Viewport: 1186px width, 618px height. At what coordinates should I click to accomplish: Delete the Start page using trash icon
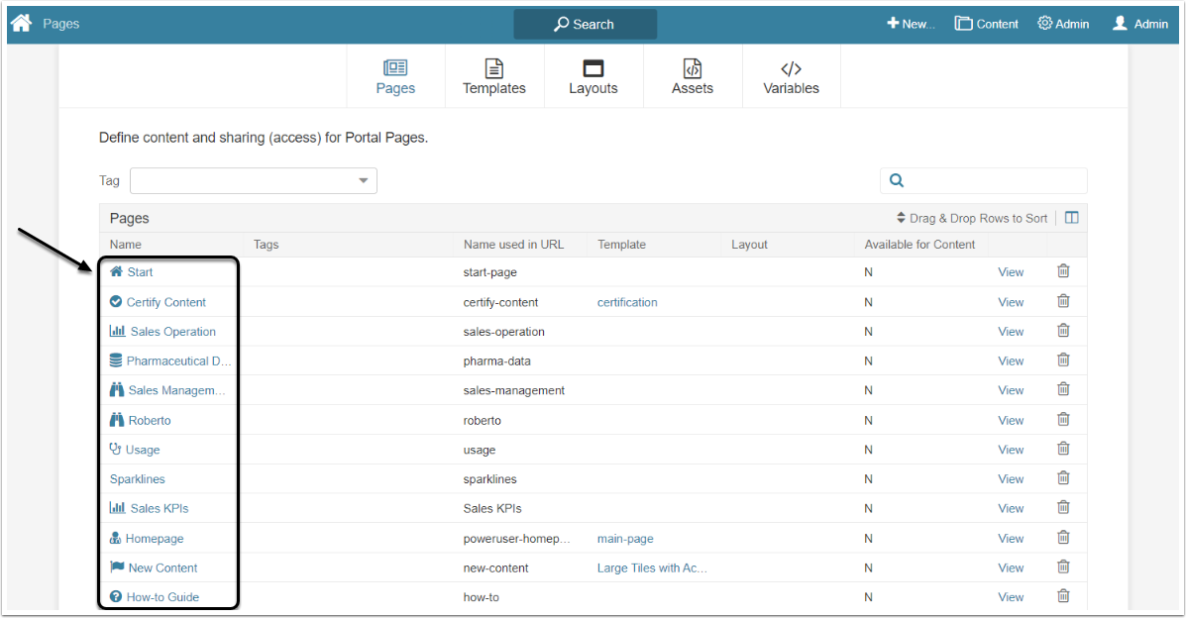click(x=1063, y=271)
